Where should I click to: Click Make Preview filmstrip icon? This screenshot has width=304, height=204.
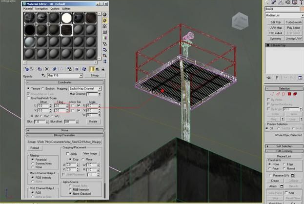tap(104, 44)
